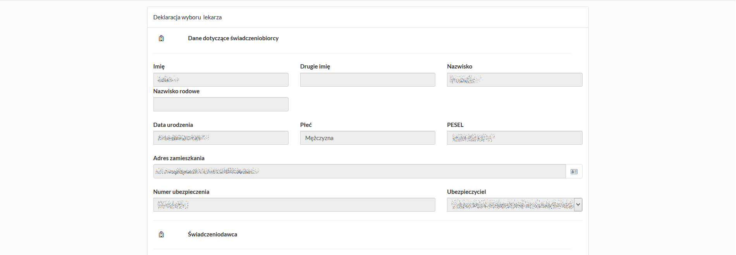Select the Nazwisko input field

[514, 80]
